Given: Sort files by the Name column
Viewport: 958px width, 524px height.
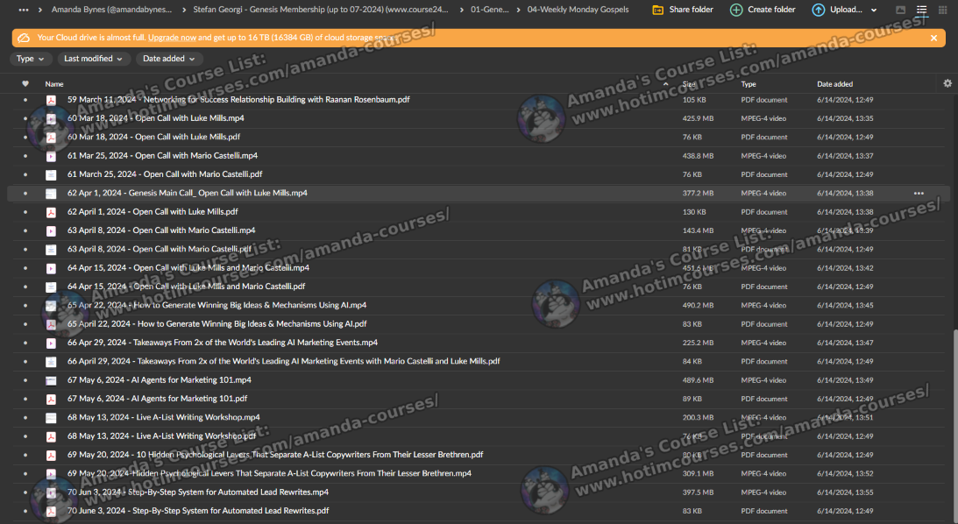Looking at the screenshot, I should 54,84.
